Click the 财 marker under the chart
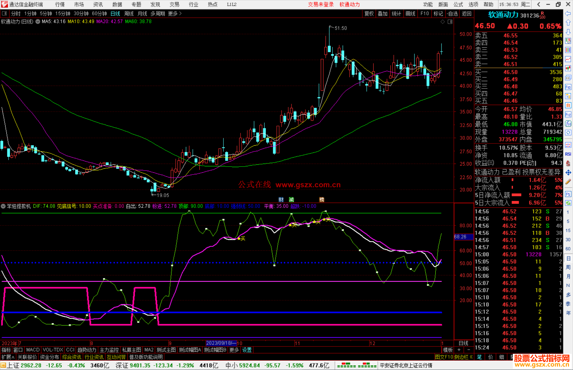This screenshot has width=573, height=370. click(281, 199)
